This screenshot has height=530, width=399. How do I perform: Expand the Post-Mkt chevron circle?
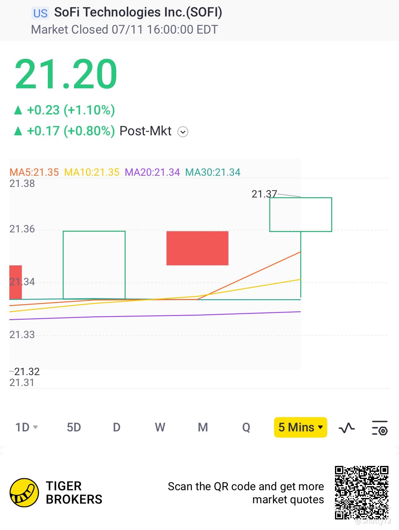(x=183, y=132)
